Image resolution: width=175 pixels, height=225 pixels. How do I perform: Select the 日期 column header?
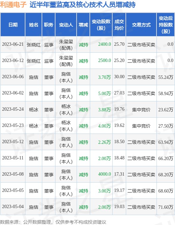pyautogui.click(x=13, y=25)
